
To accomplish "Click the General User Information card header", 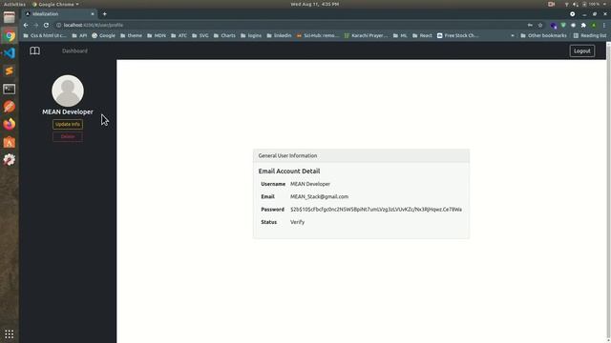I will click(361, 155).
